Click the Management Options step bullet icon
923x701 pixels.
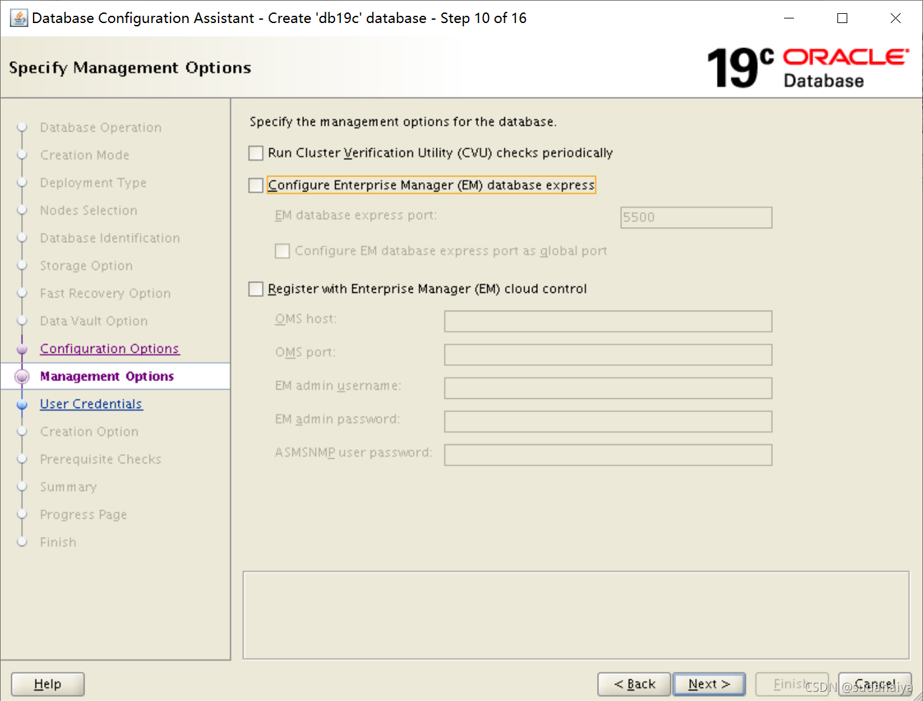pyautogui.click(x=22, y=376)
